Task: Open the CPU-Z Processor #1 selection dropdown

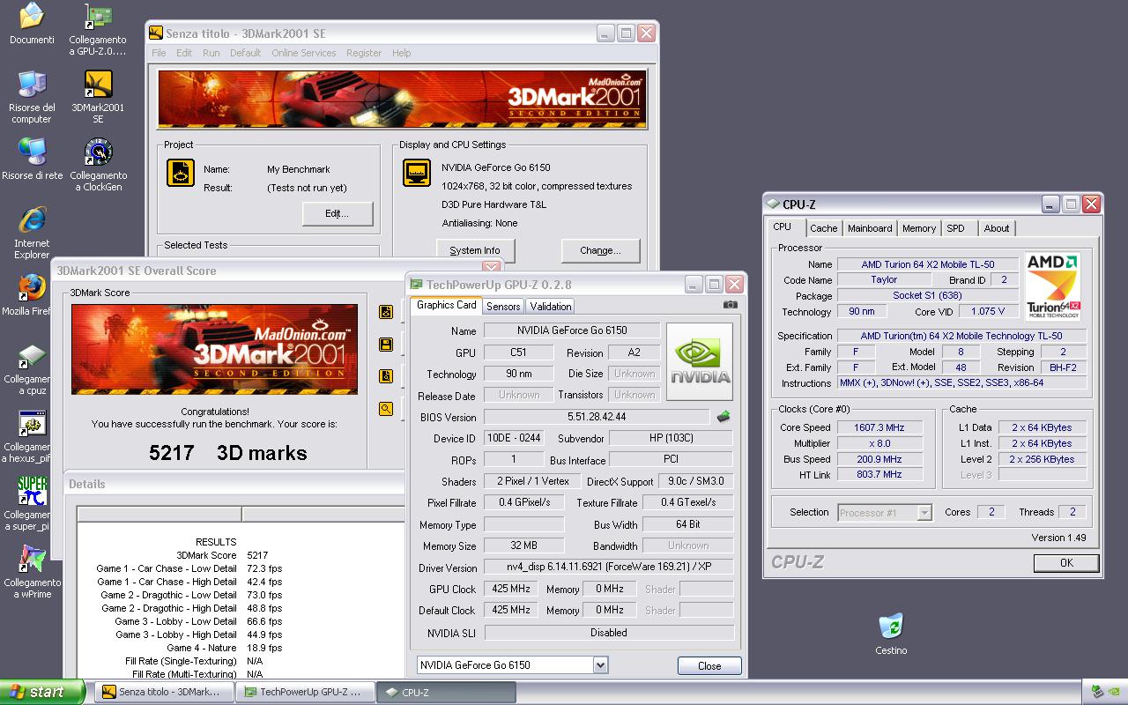Action: click(924, 512)
